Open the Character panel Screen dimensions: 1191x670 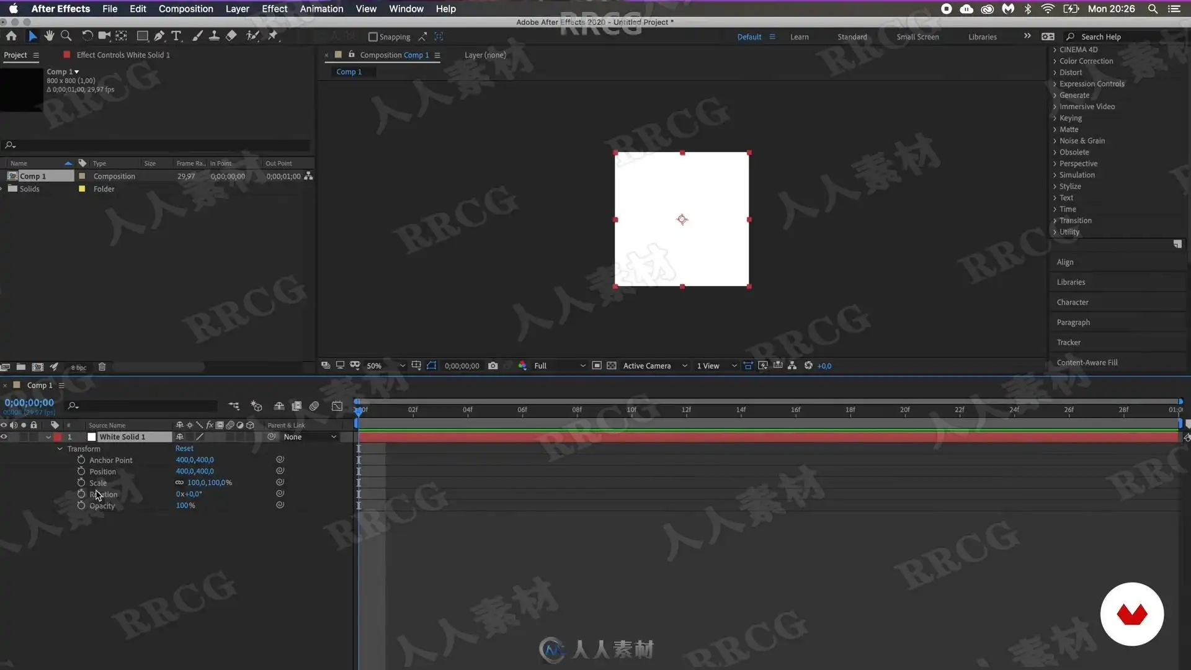(1072, 302)
